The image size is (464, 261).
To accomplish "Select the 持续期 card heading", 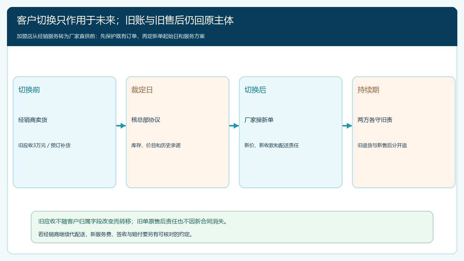I will click(368, 90).
